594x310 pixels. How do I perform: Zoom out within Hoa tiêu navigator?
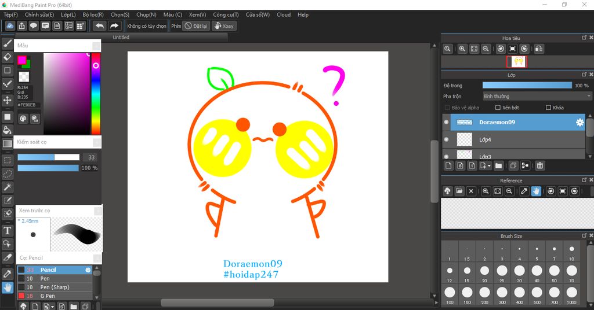(x=486, y=49)
